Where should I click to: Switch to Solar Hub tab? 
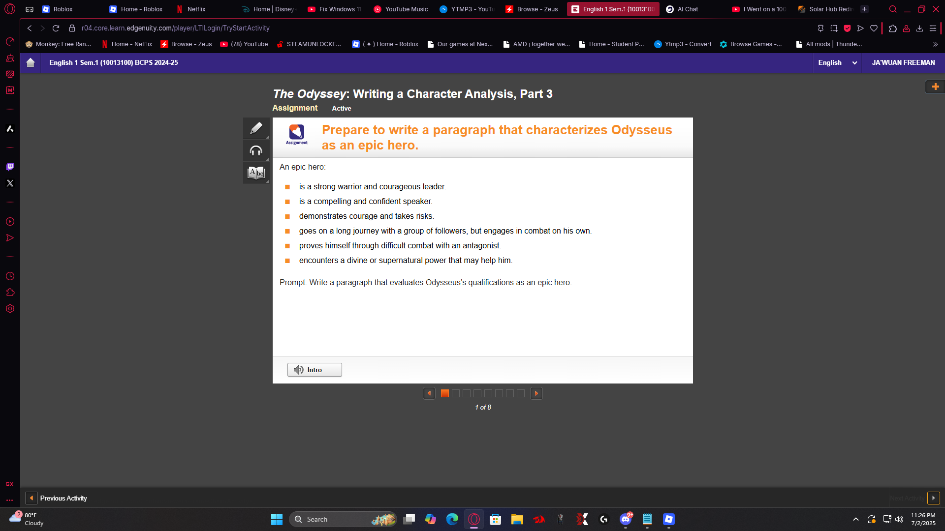tap(825, 9)
